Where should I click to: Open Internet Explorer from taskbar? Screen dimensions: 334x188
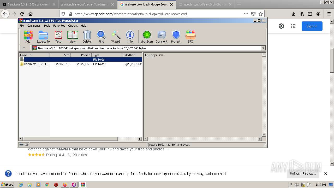tap(21, 185)
